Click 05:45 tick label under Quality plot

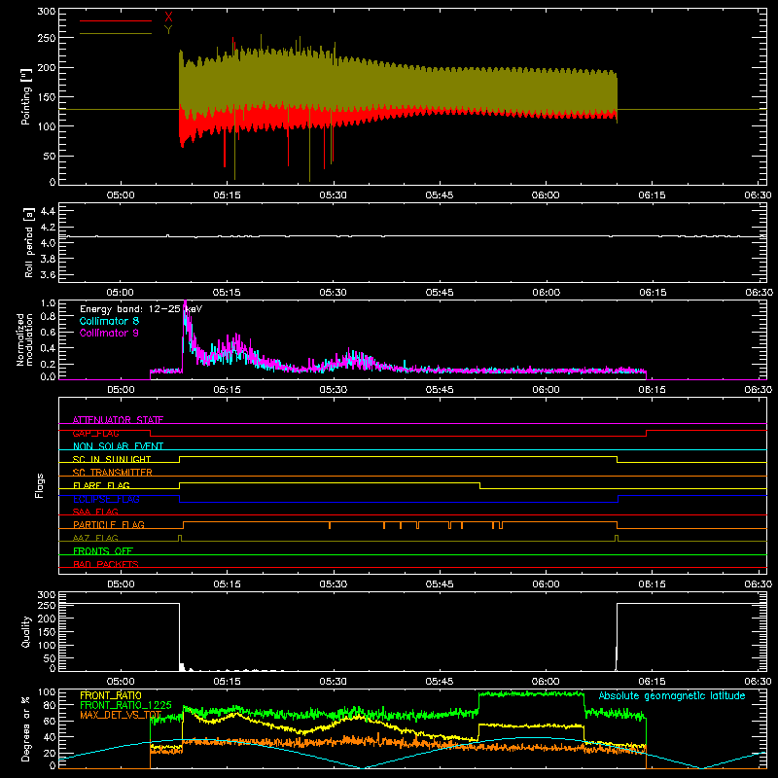440,682
